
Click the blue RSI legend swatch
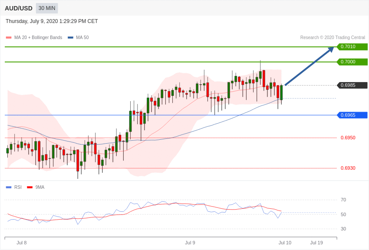point(9,187)
